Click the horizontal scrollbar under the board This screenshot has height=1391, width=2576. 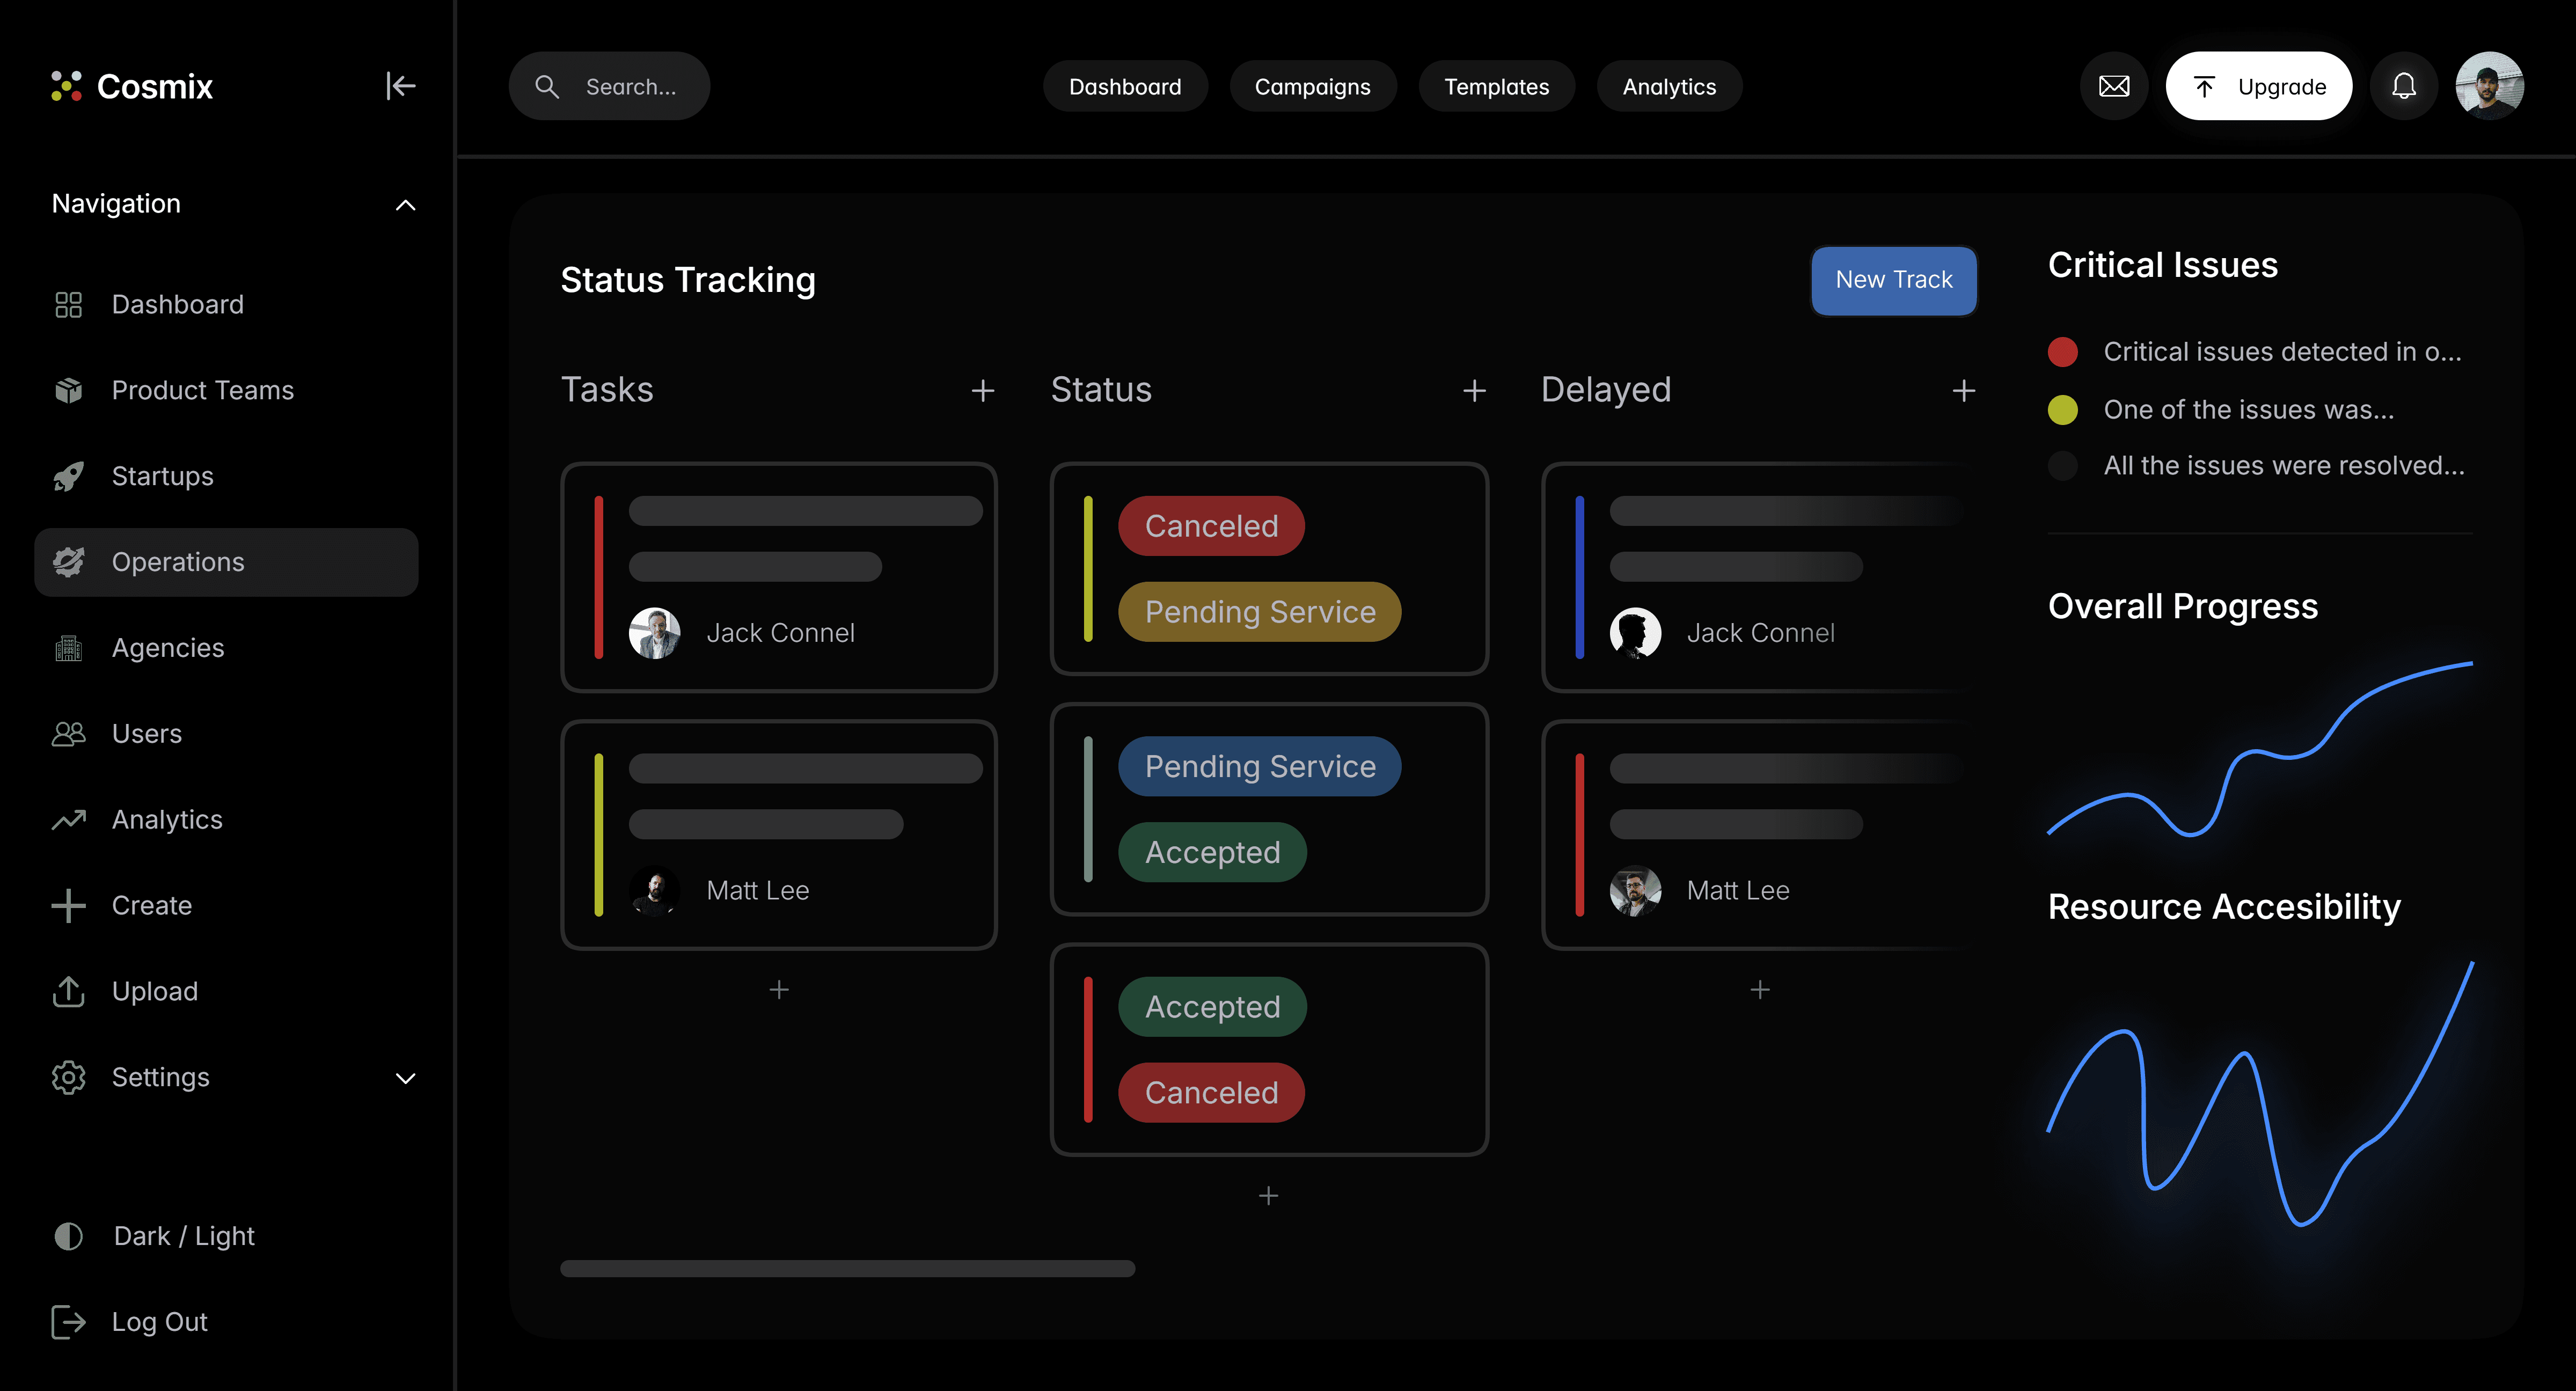(x=847, y=1268)
